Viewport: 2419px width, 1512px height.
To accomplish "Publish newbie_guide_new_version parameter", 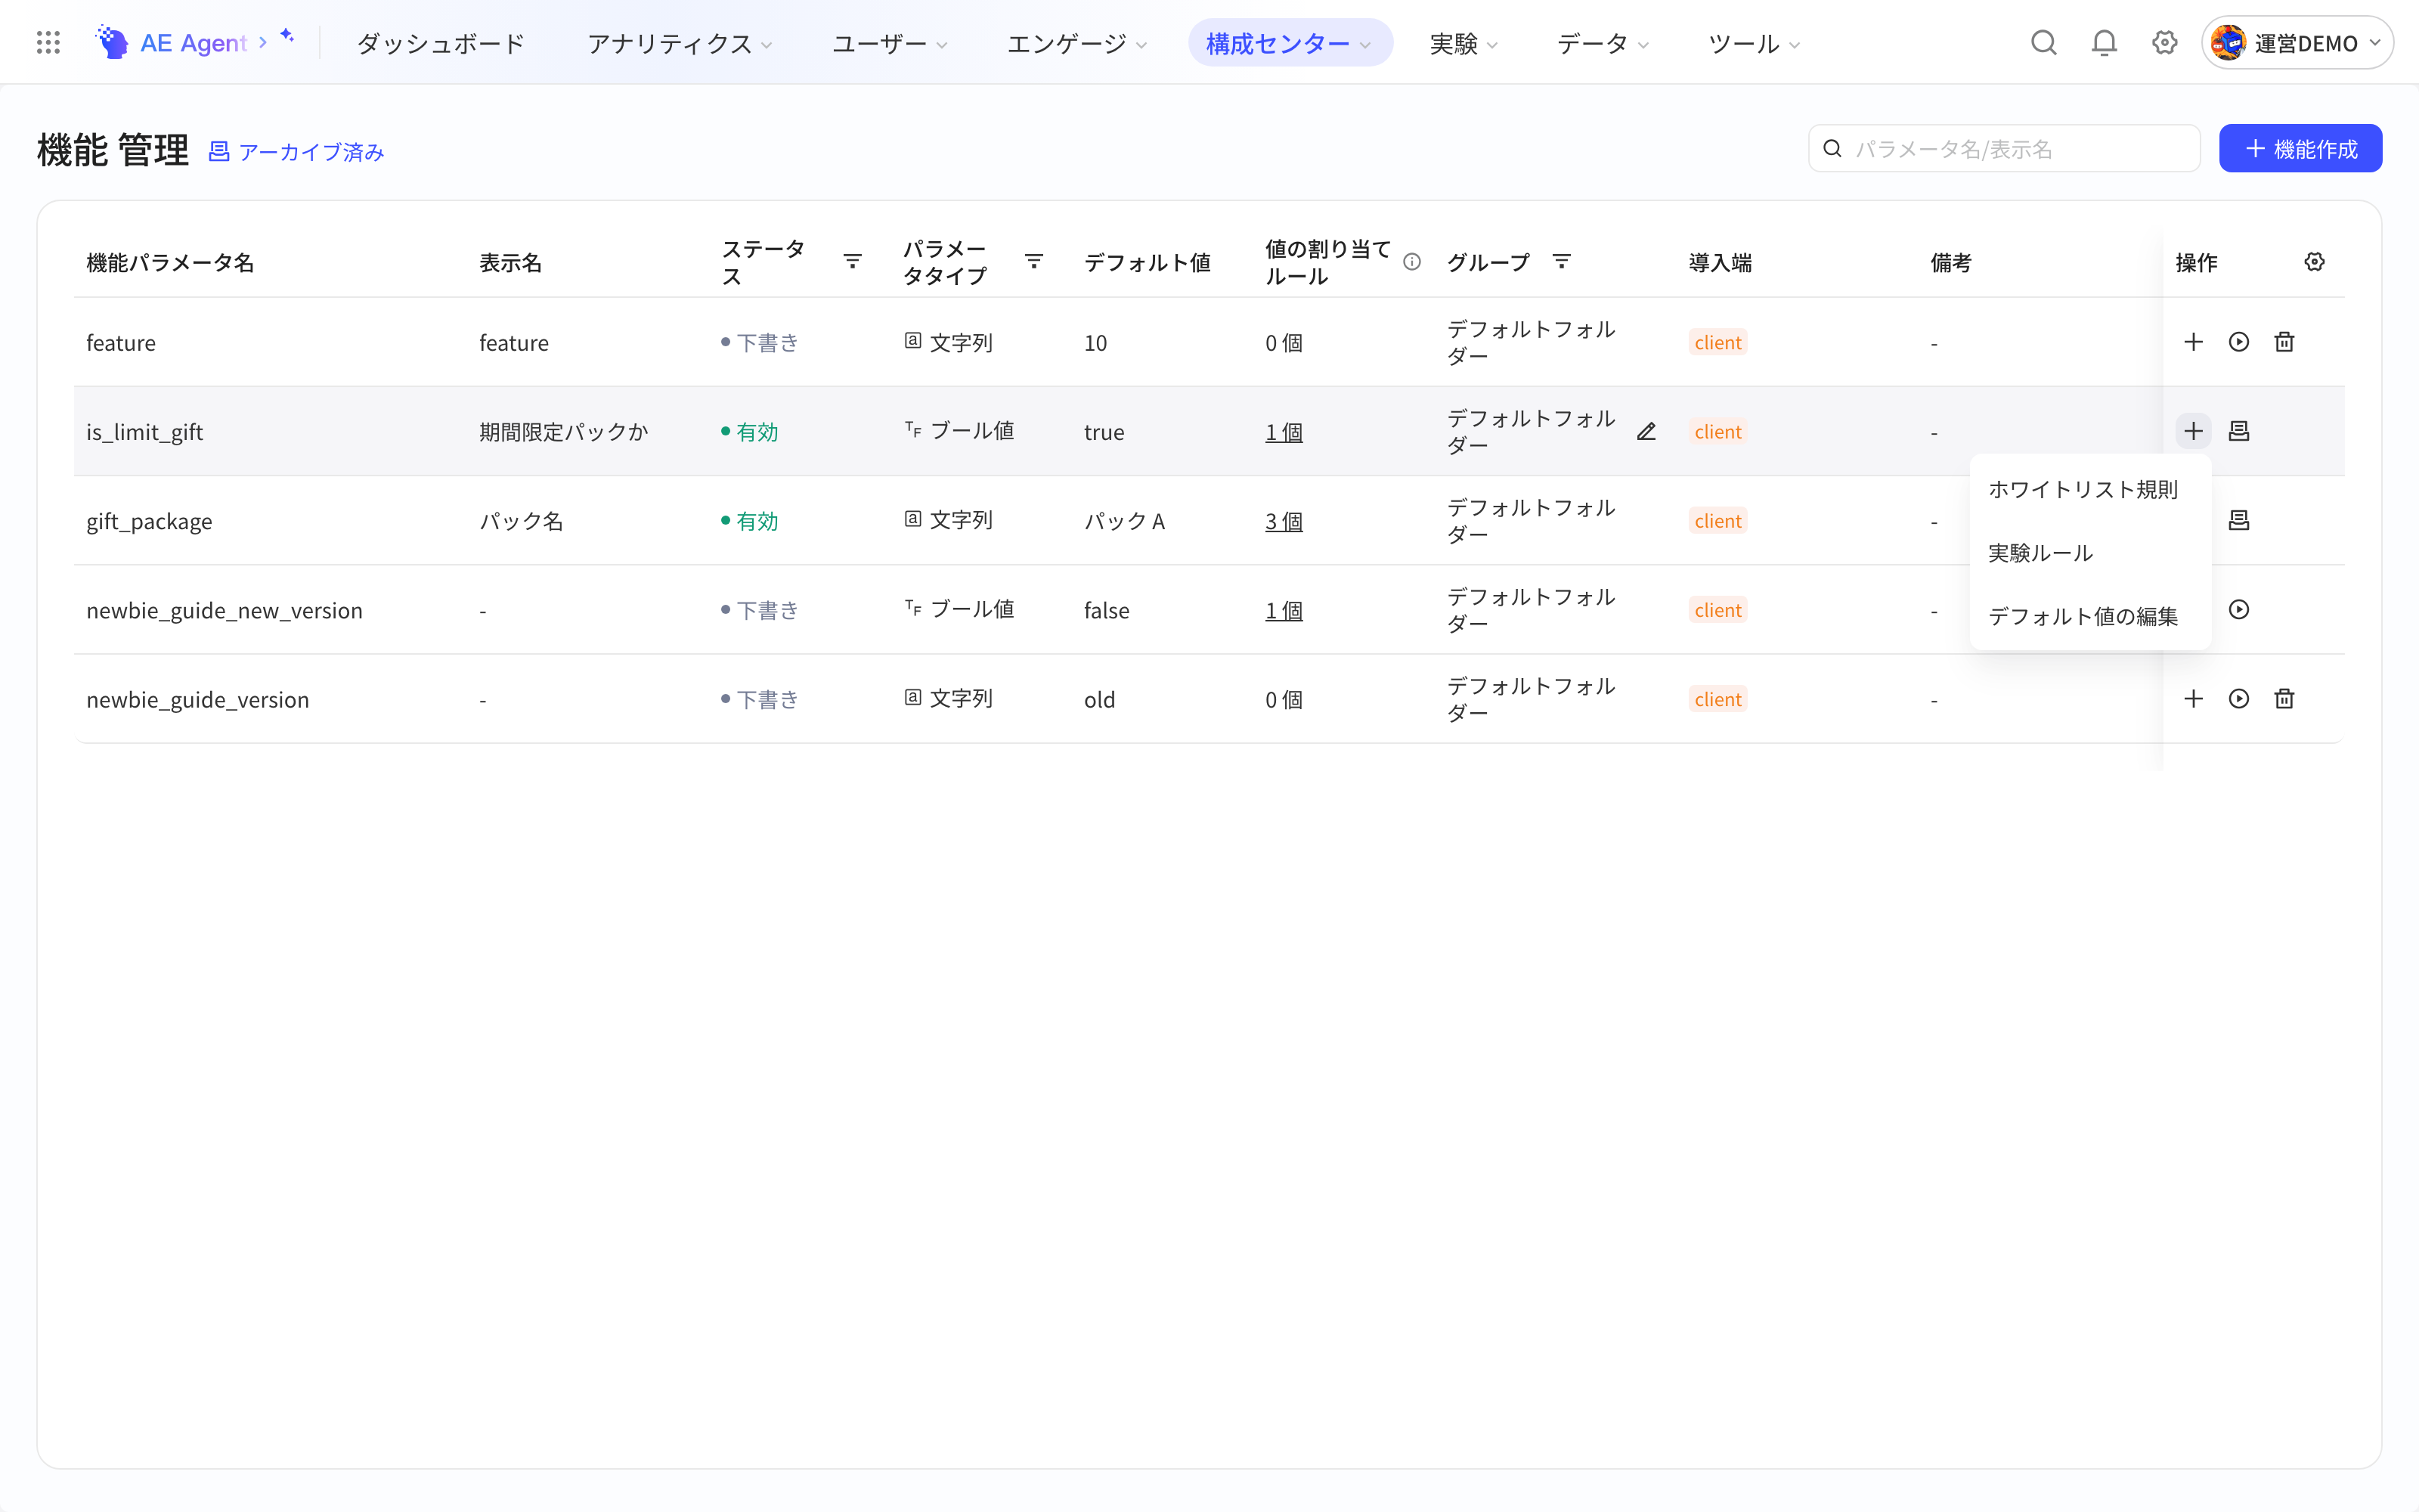I will click(2238, 609).
